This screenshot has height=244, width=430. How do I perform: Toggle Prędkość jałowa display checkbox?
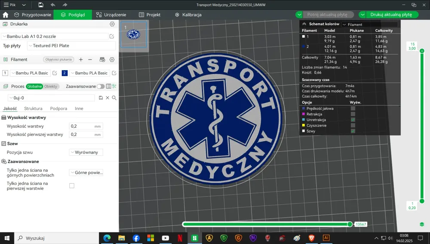(x=353, y=108)
